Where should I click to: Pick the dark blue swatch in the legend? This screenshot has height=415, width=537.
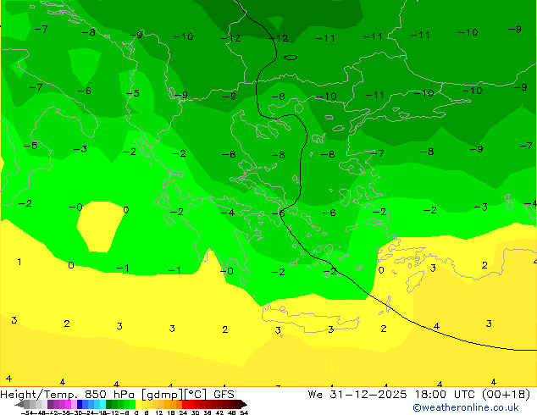pos(80,405)
